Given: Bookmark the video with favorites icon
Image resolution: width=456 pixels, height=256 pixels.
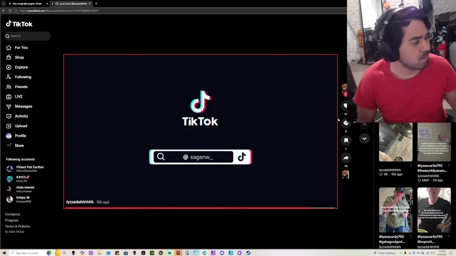Looking at the screenshot, I should tap(346, 140).
